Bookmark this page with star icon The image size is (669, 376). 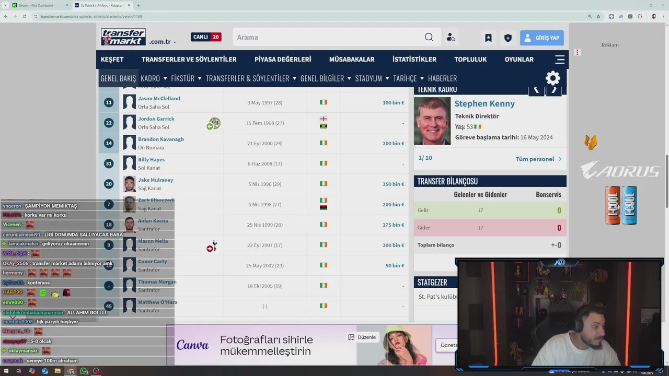coord(598,16)
